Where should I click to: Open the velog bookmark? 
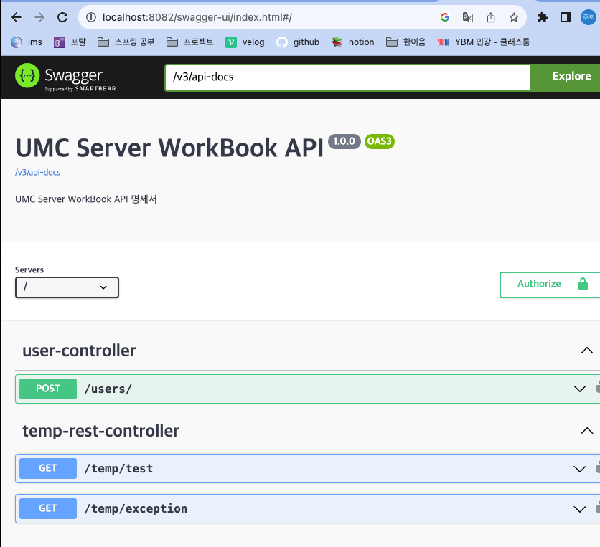pyautogui.click(x=245, y=42)
